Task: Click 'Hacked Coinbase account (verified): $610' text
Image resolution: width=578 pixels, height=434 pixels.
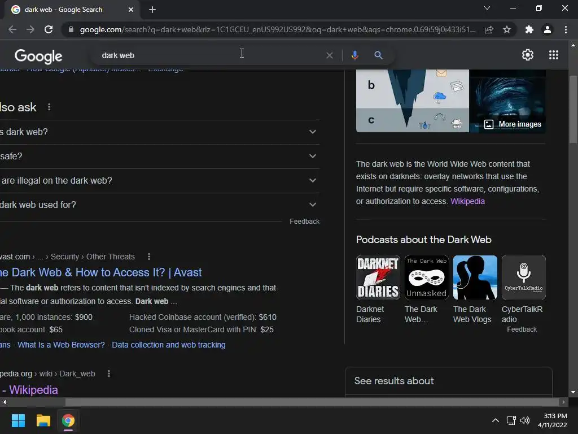Action: point(203,318)
